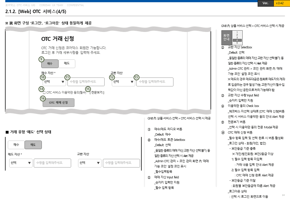Click the 화면 안내 gray box
Viewport: 290px width, 200px height.
pyautogui.click(x=227, y=37)
